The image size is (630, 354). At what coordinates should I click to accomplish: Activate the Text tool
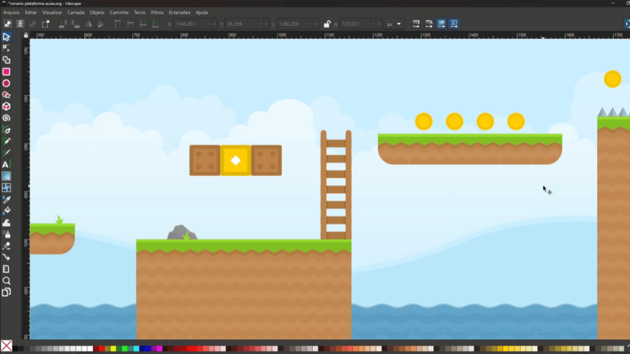pyautogui.click(x=6, y=165)
